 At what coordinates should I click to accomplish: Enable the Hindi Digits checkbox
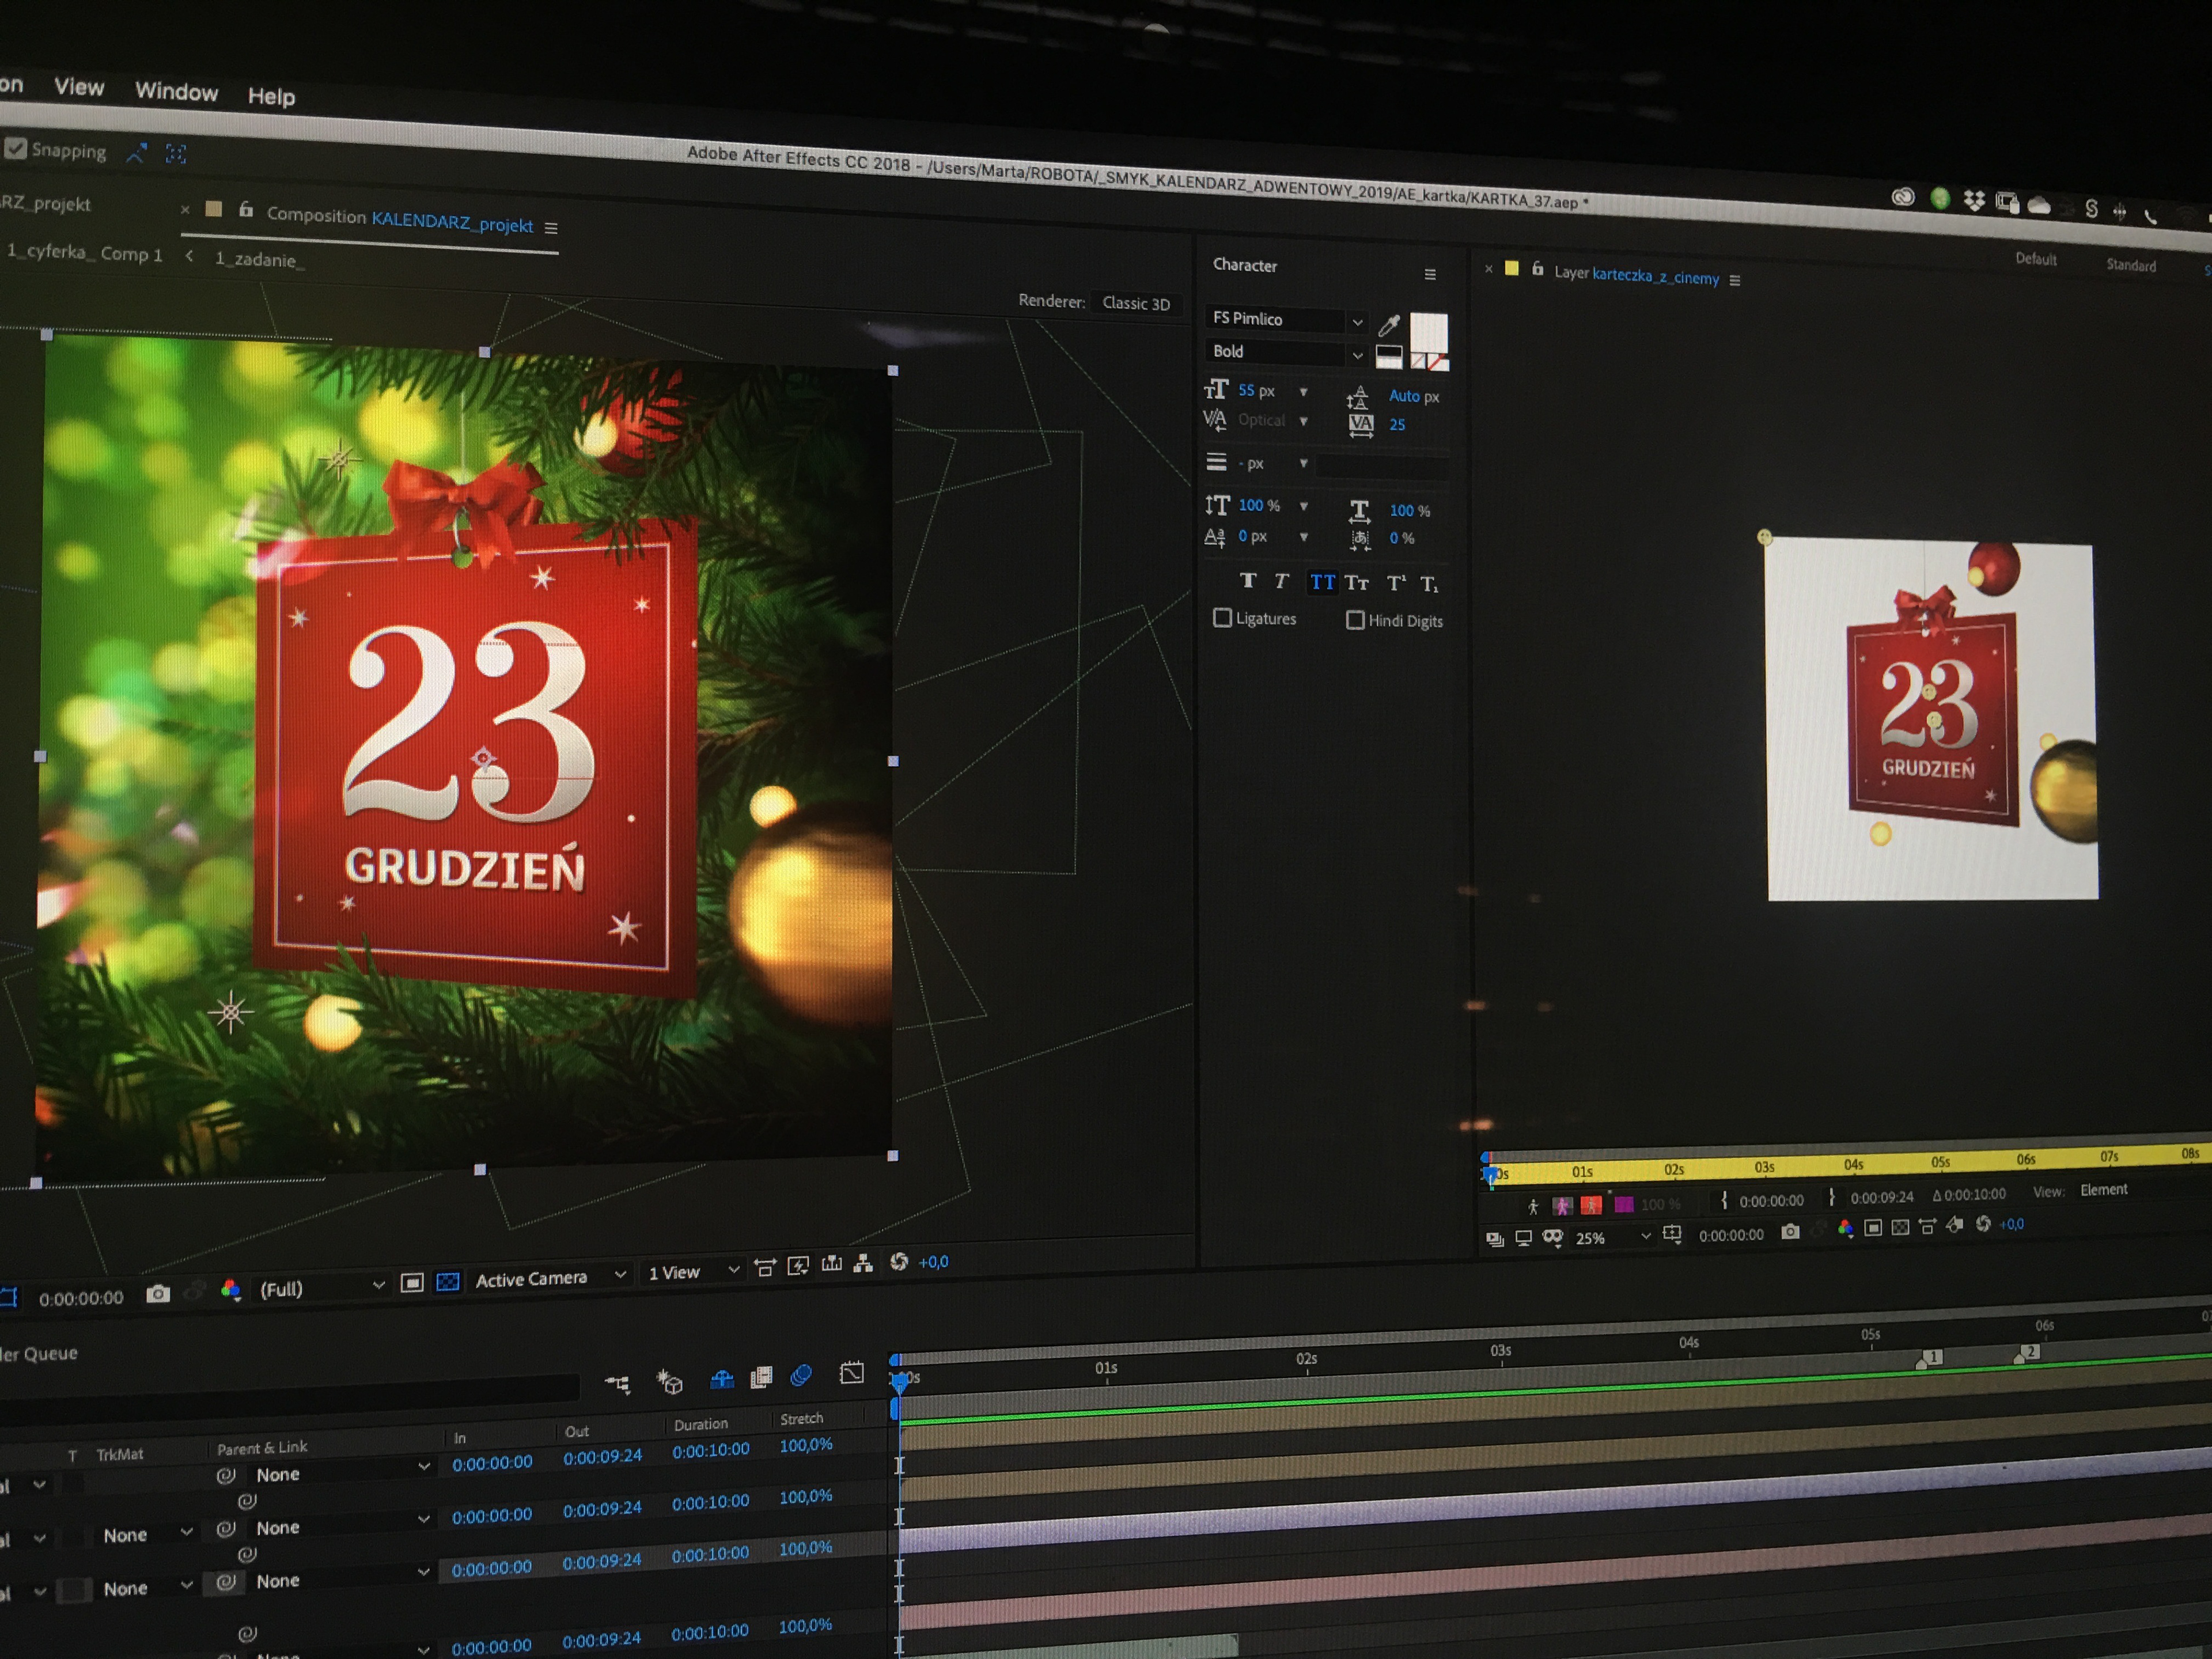click(x=1355, y=620)
